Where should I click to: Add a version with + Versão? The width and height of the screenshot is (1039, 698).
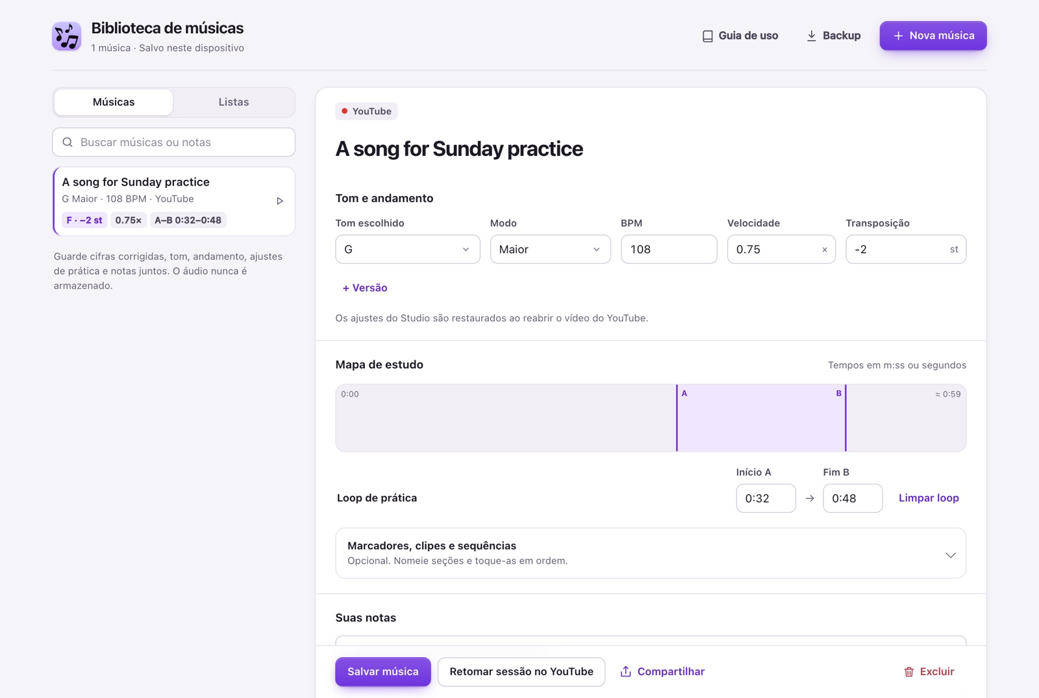365,288
